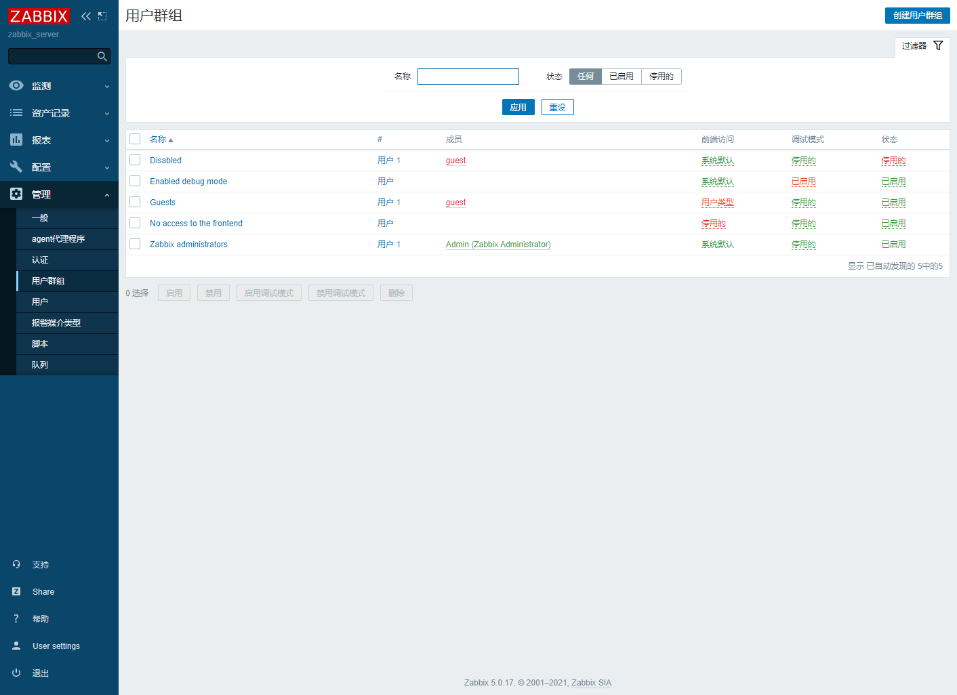
Task: Click the Share Z icon
Action: [16, 591]
